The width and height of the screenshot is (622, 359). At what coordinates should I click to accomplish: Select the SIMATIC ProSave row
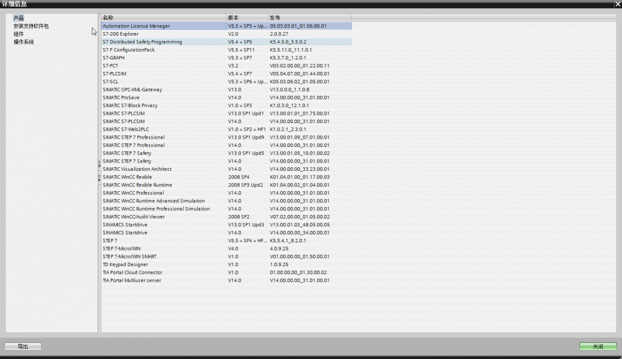226,97
